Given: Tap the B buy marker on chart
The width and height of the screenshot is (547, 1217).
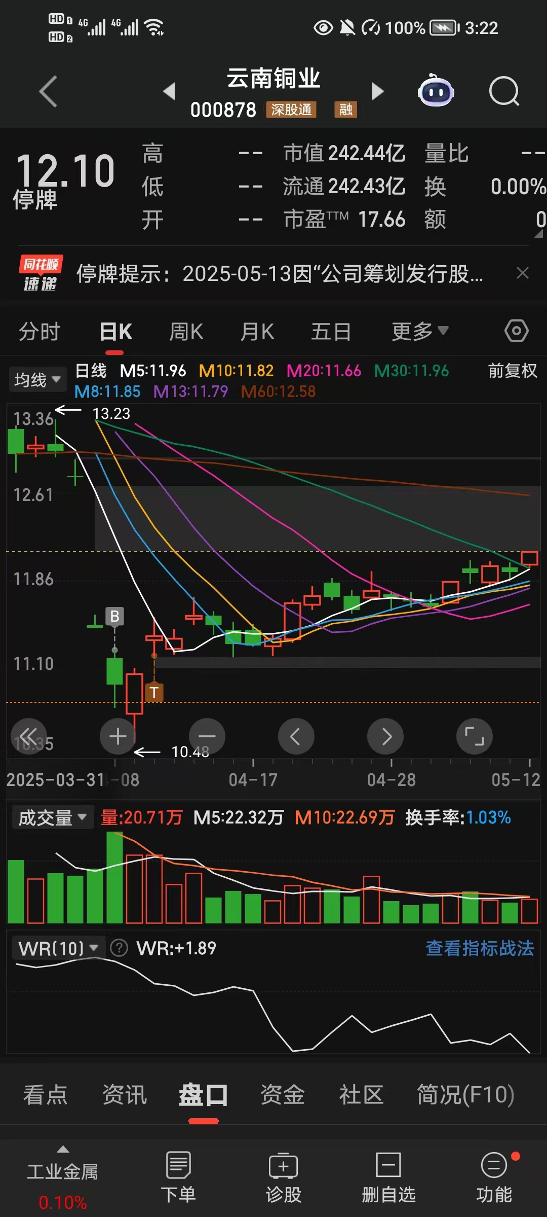Looking at the screenshot, I should tap(114, 616).
